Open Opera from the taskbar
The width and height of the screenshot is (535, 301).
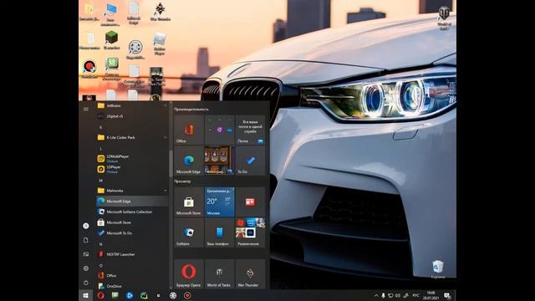coord(100,295)
